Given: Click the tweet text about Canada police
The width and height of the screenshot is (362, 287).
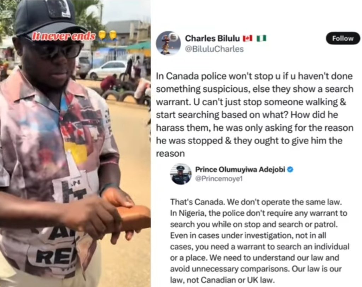Looking at the screenshot, I should 255,115.
